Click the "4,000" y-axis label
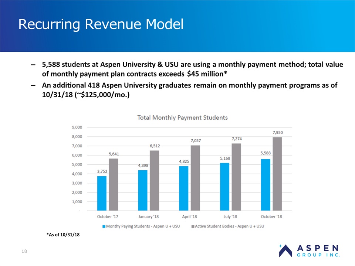355x266 pixels. pyautogui.click(x=77, y=174)
